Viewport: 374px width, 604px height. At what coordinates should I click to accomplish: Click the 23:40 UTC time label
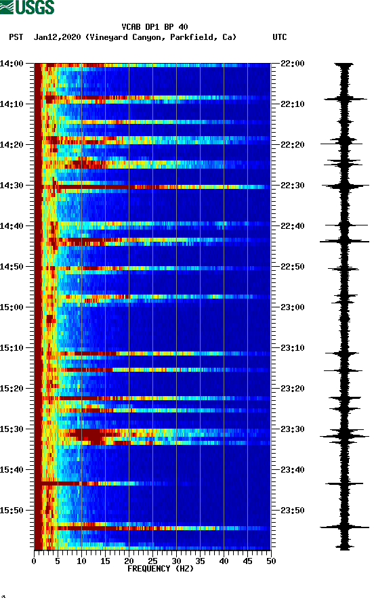[293, 470]
